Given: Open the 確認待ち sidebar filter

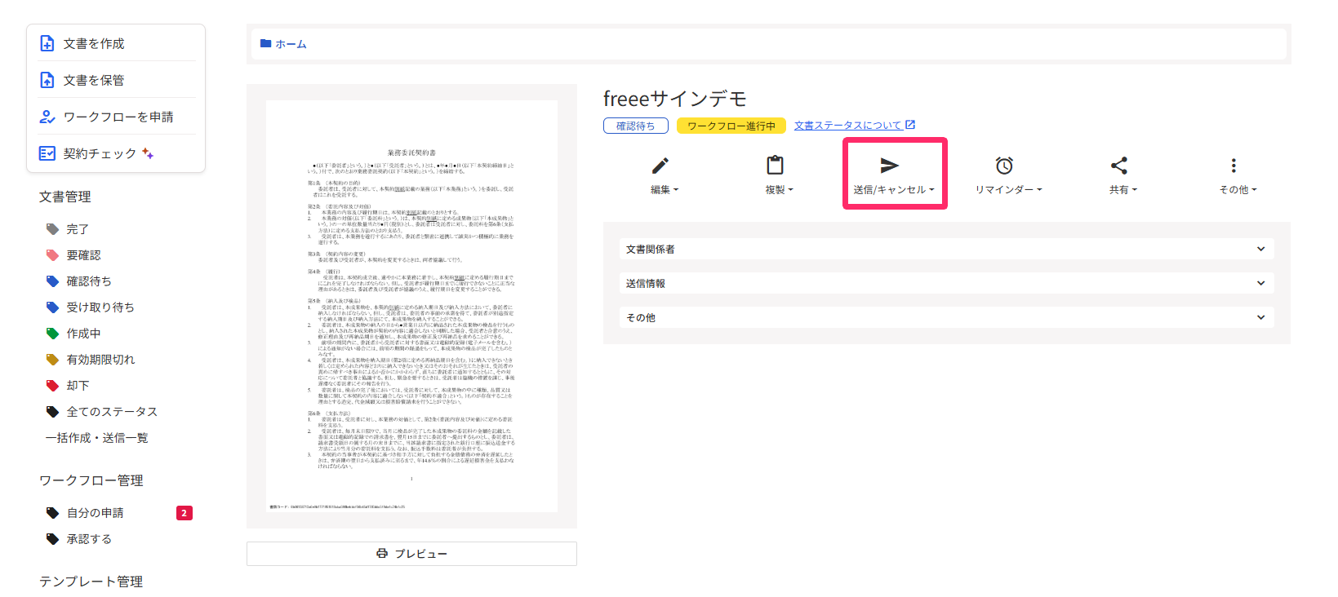Looking at the screenshot, I should click(89, 281).
